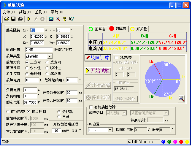192x146 pixels.
Task: Expand 故障类型 A相接地 dropdown
Action: pos(50,56)
